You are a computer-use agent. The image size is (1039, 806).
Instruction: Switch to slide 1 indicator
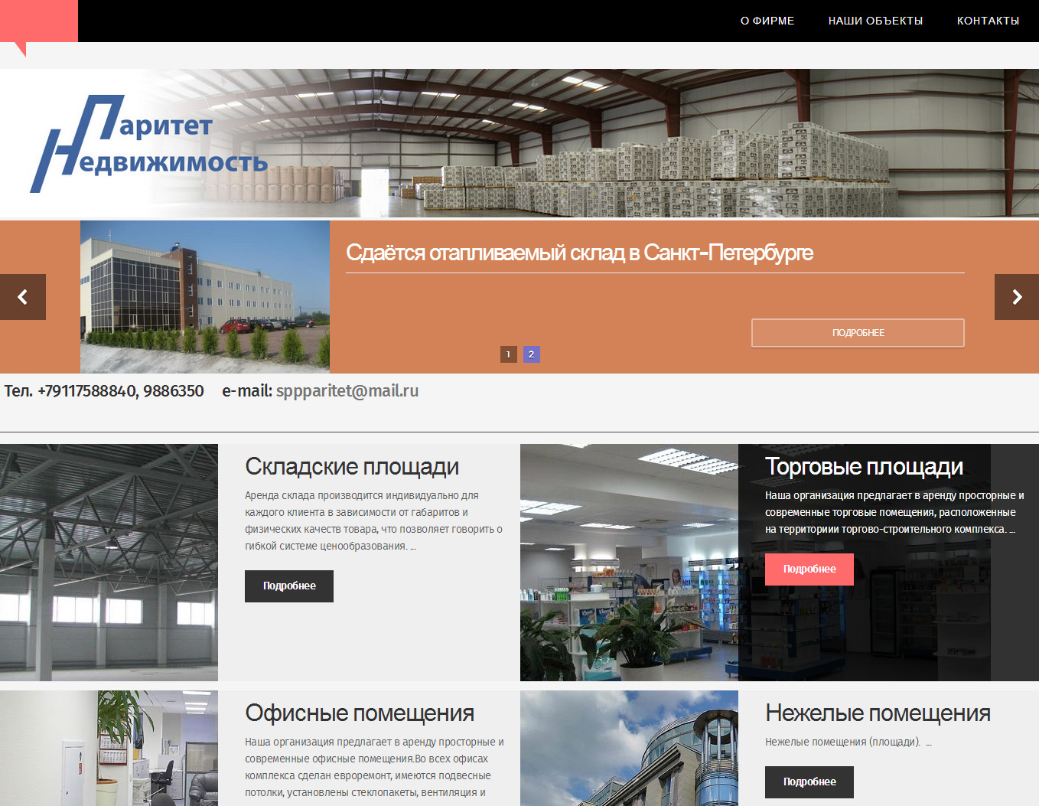(x=509, y=354)
